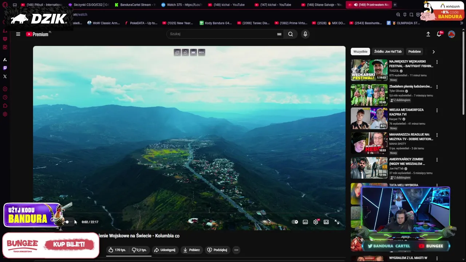The image size is (466, 262).
Task: Expand bookmarks bar overflow chevron
Action: click(462, 23)
